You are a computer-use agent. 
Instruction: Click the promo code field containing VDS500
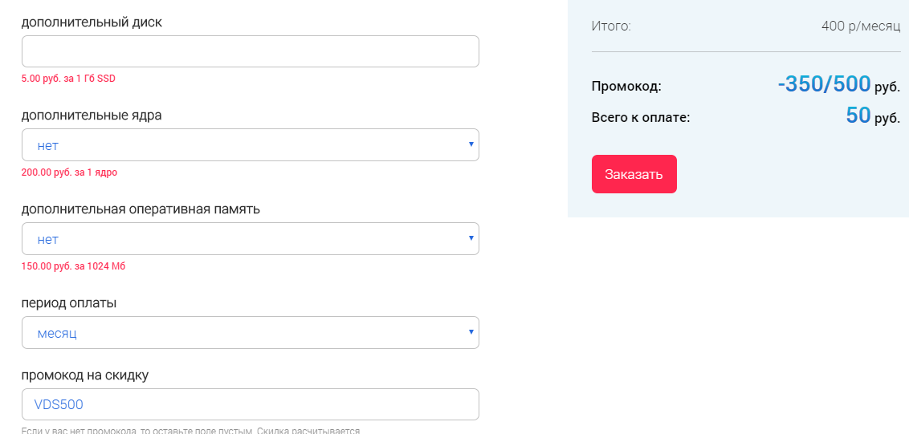click(250, 404)
